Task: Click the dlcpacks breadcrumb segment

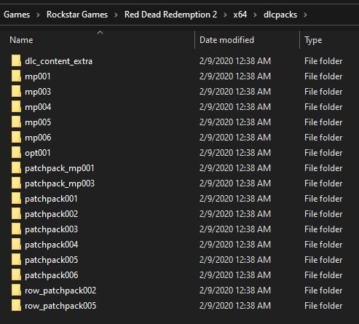Action: pyautogui.click(x=280, y=15)
